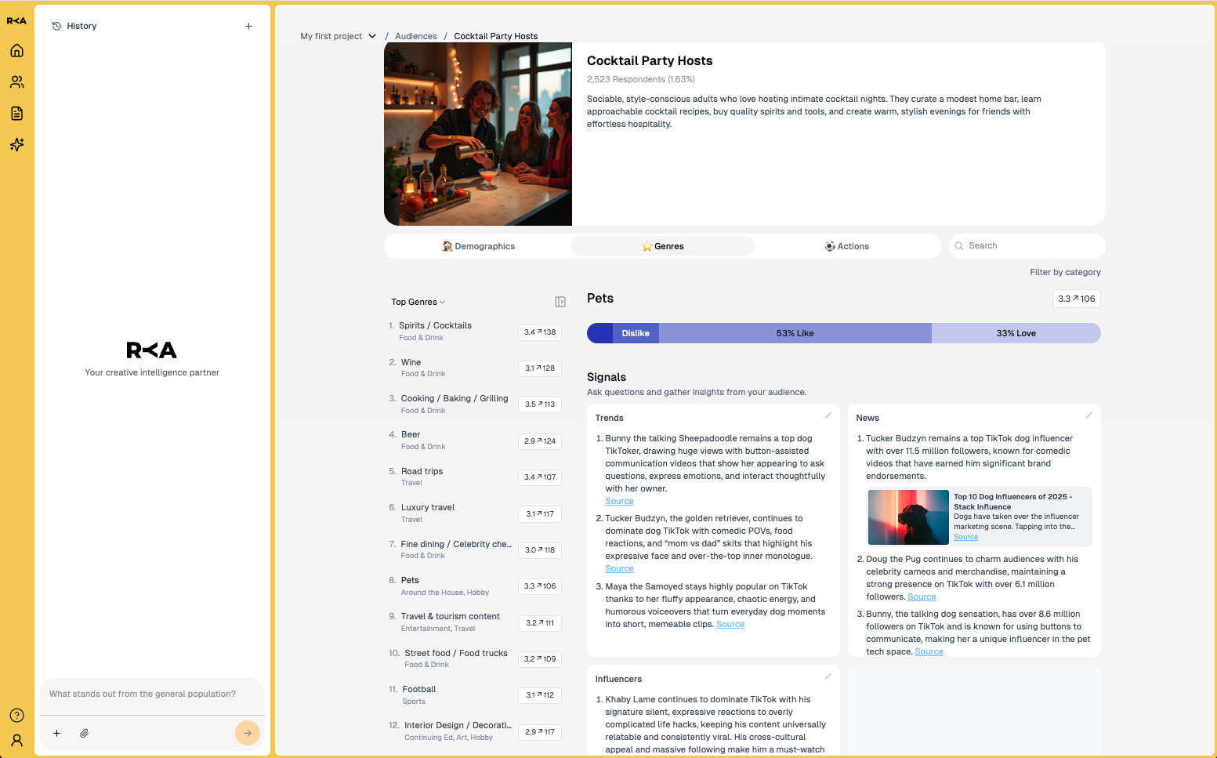Edit the News card pencil icon
This screenshot has height=758, width=1217.
point(1088,415)
